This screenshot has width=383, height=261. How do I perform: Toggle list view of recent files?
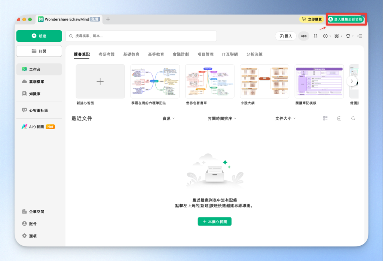(325, 118)
